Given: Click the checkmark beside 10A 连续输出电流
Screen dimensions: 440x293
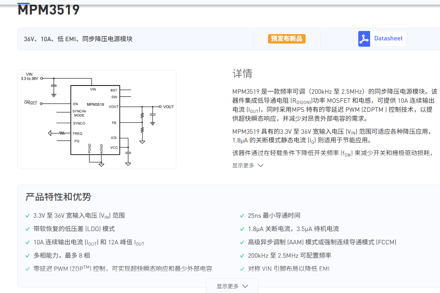Looking at the screenshot, I should [x=27, y=242].
